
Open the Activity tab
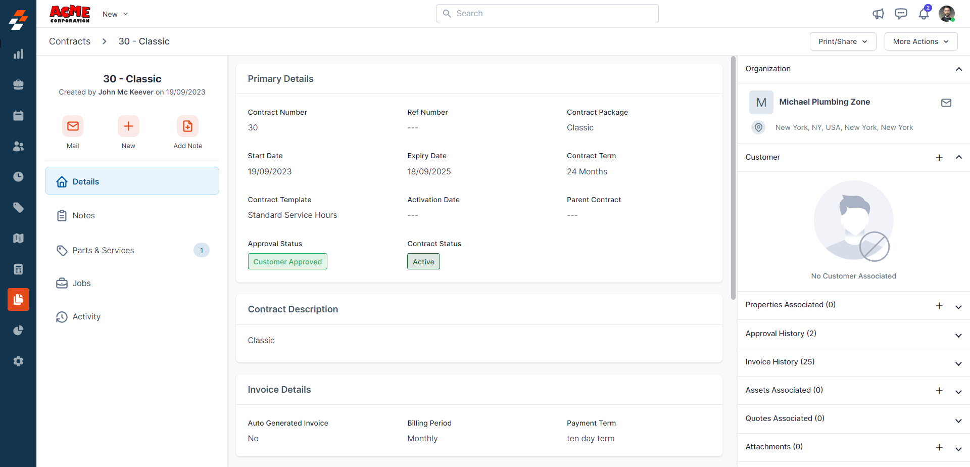pyautogui.click(x=86, y=317)
